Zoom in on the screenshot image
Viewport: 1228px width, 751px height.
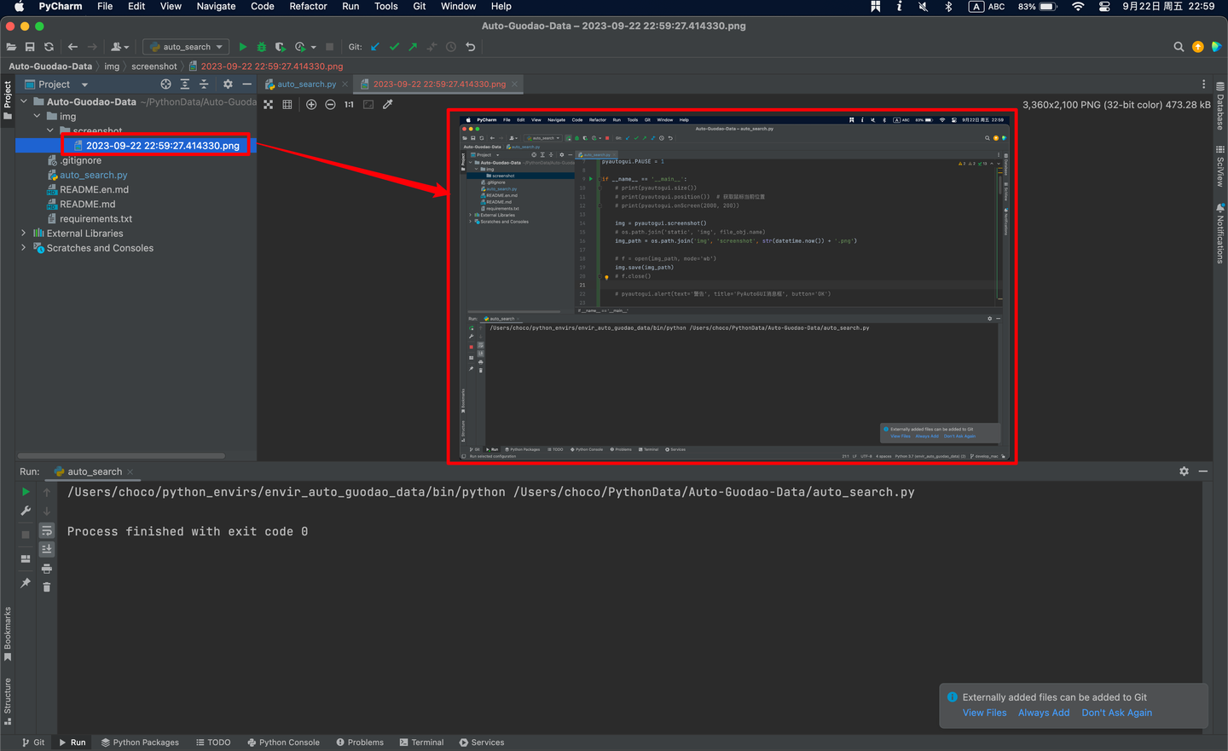(310, 104)
